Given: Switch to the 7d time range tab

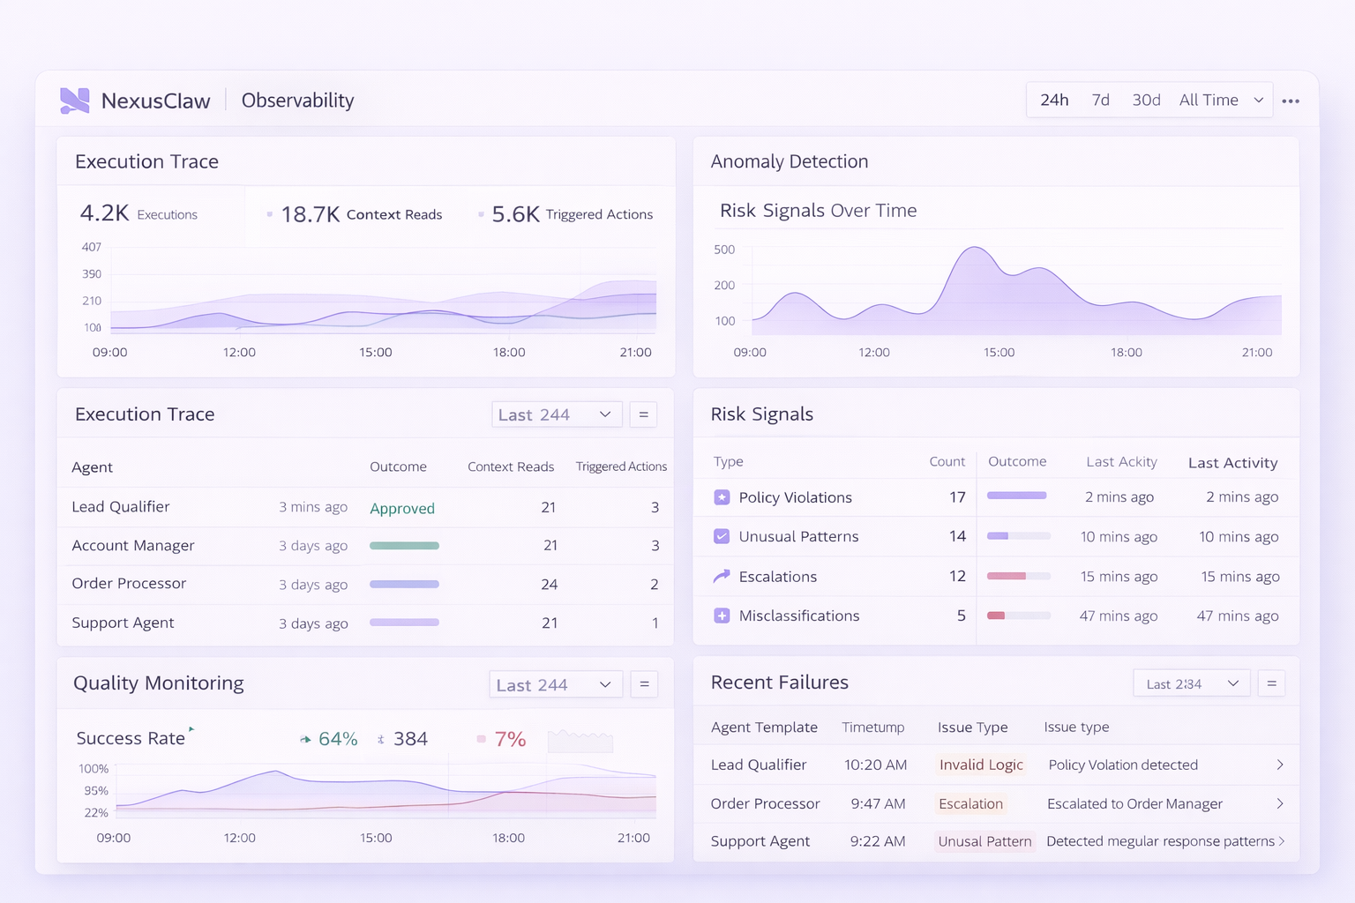Looking at the screenshot, I should tap(1100, 100).
